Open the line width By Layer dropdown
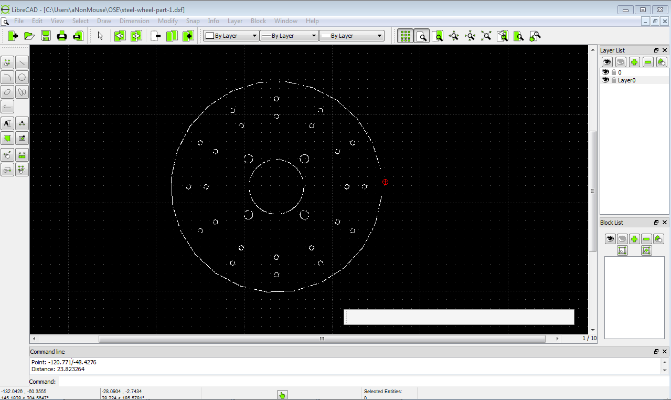Viewport: 671px width, 400px height. 289,36
